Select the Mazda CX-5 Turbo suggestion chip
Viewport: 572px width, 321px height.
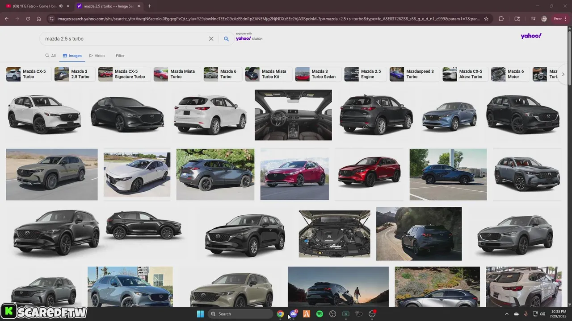pos(29,74)
